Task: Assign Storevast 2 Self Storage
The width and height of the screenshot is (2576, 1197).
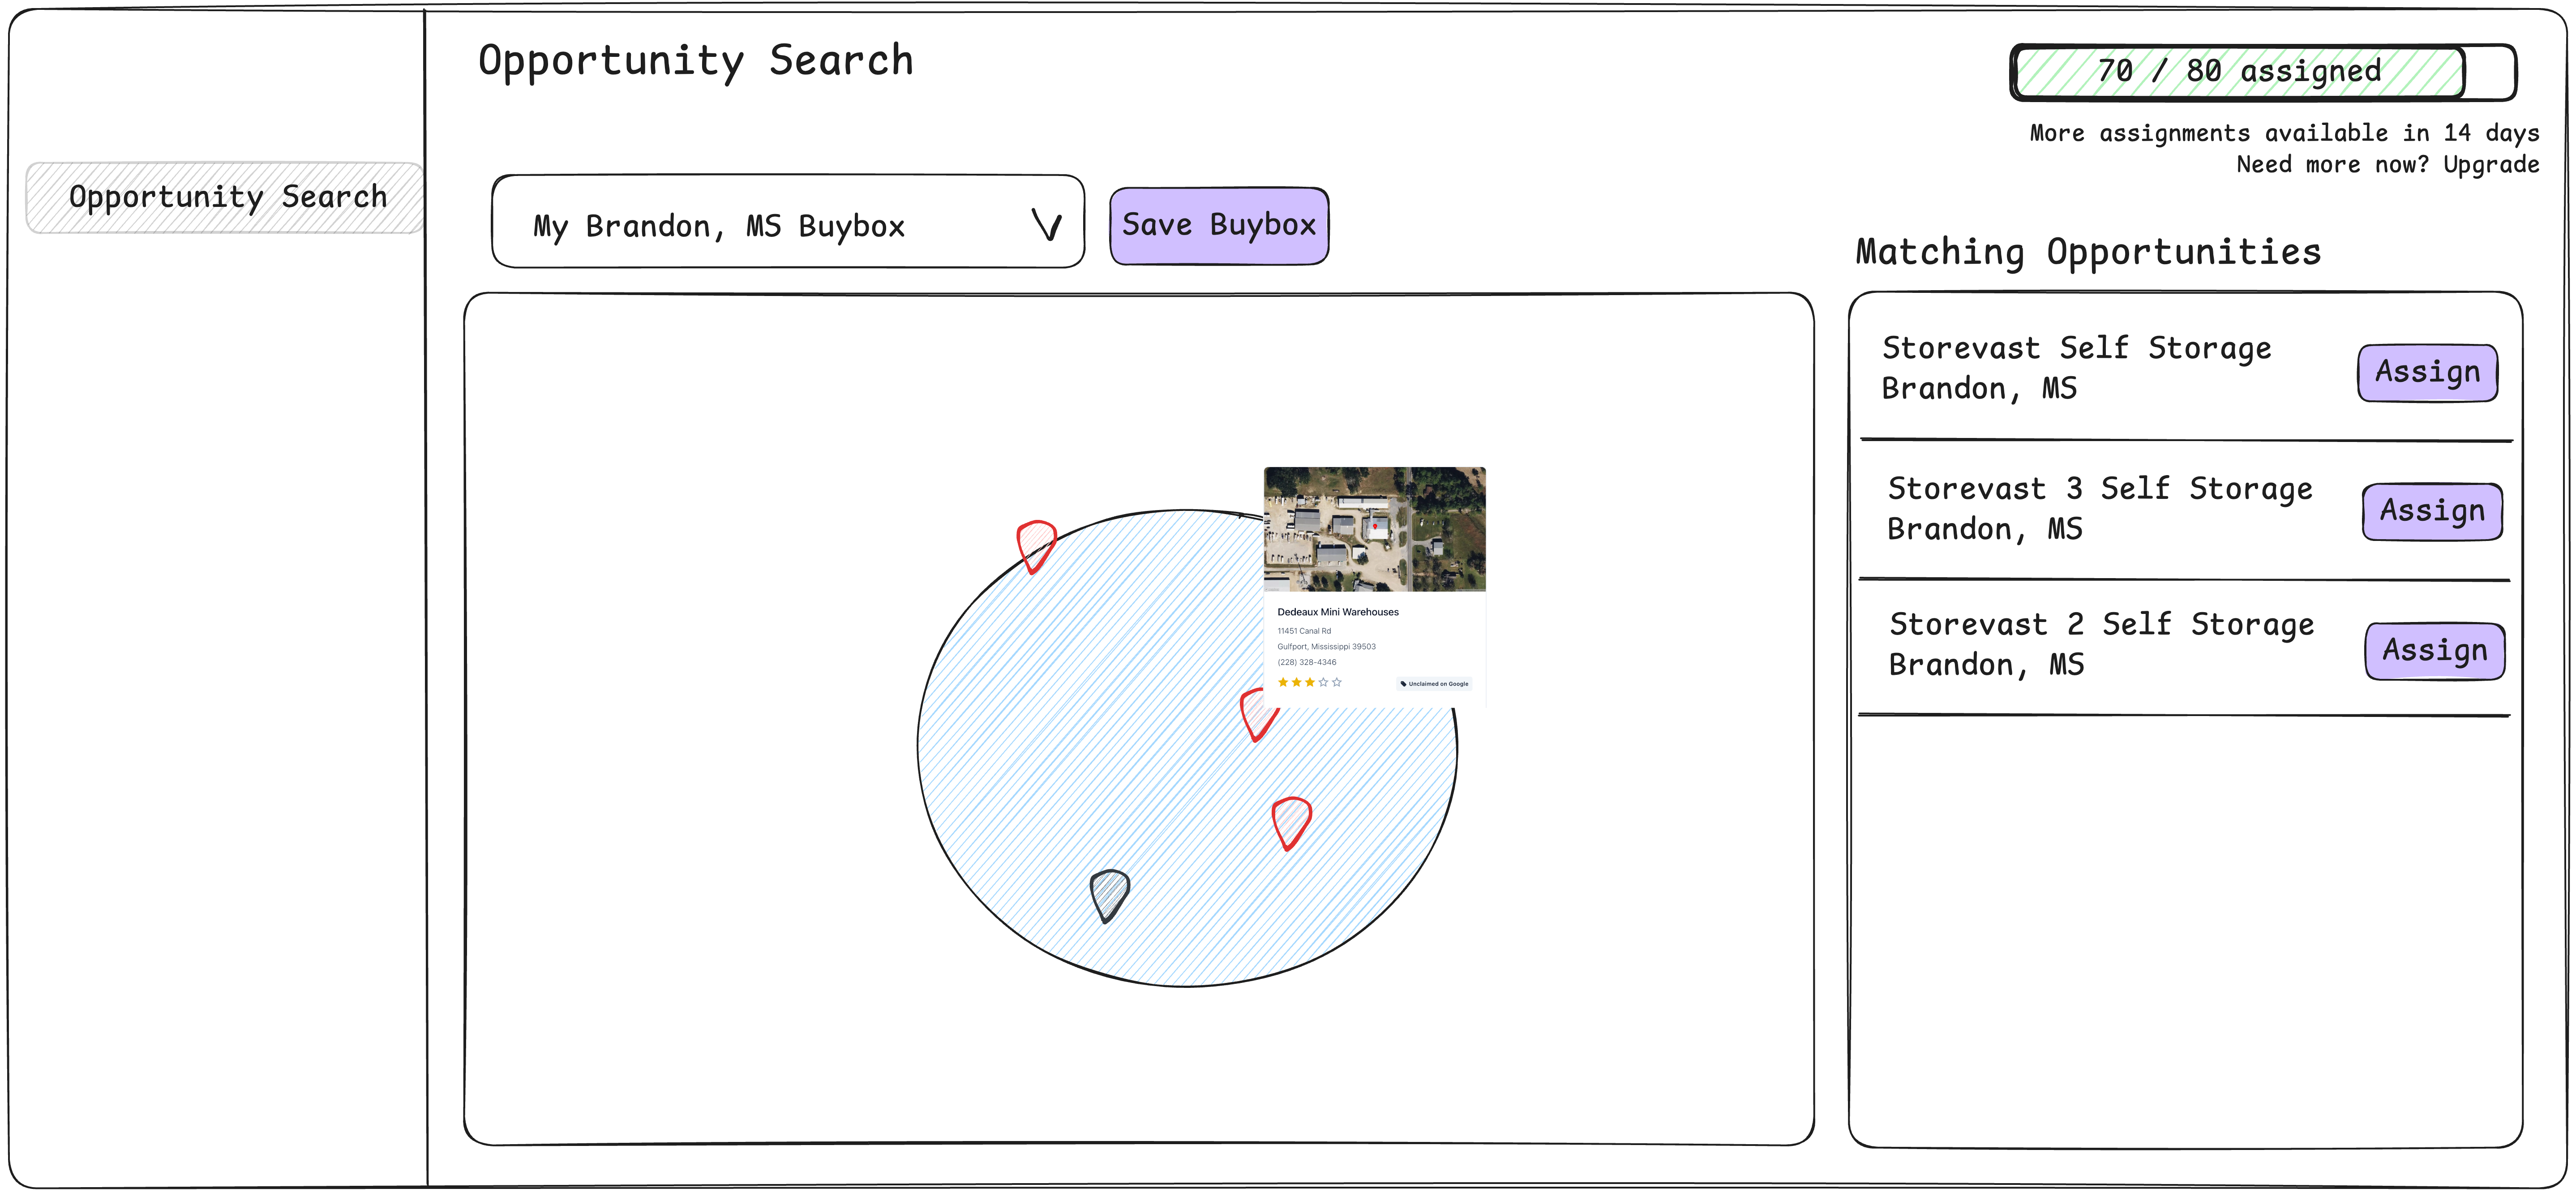Action: (x=2435, y=651)
